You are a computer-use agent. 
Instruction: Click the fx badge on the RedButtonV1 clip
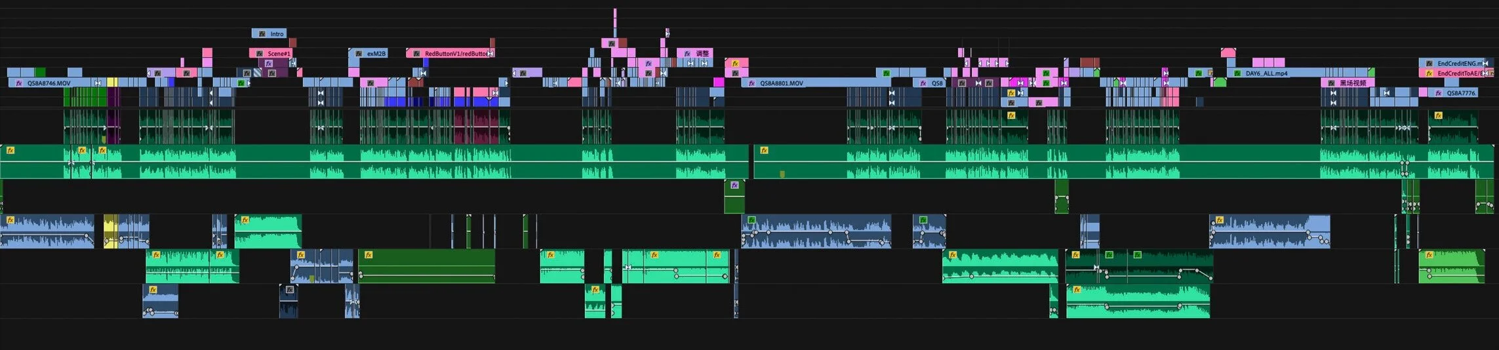[416, 54]
